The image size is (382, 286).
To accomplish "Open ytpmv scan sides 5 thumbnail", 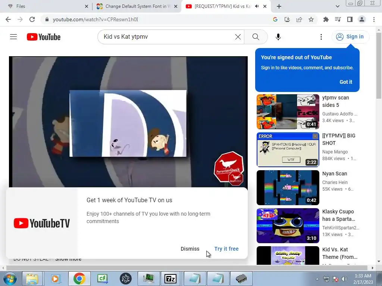I will 288,112.
